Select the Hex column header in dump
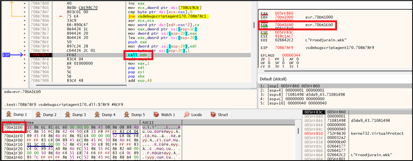 pyautogui.click(x=30, y=123)
